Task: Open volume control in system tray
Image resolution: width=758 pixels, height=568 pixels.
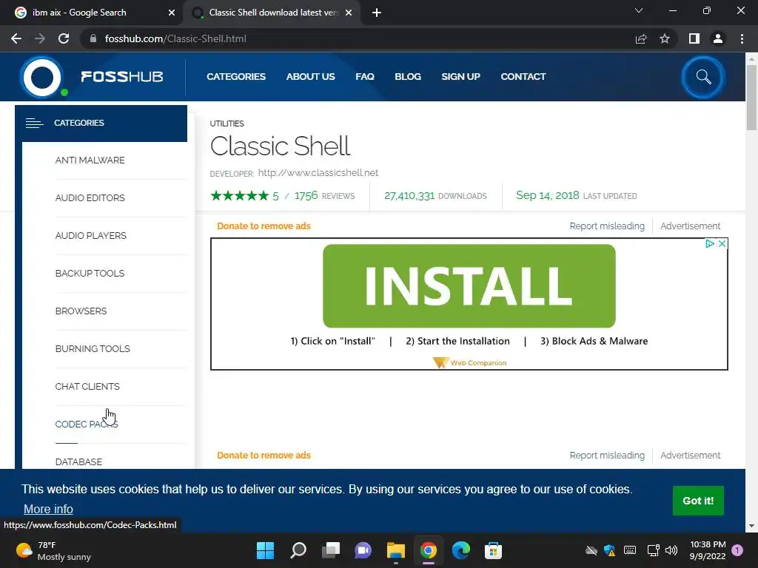Action: (671, 550)
